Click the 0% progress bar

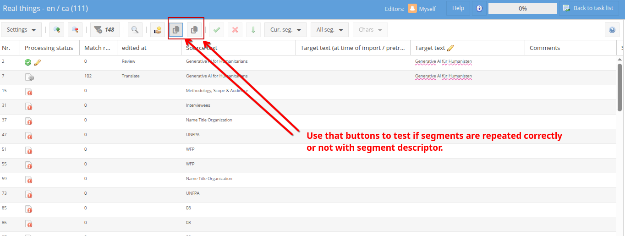pyautogui.click(x=522, y=8)
